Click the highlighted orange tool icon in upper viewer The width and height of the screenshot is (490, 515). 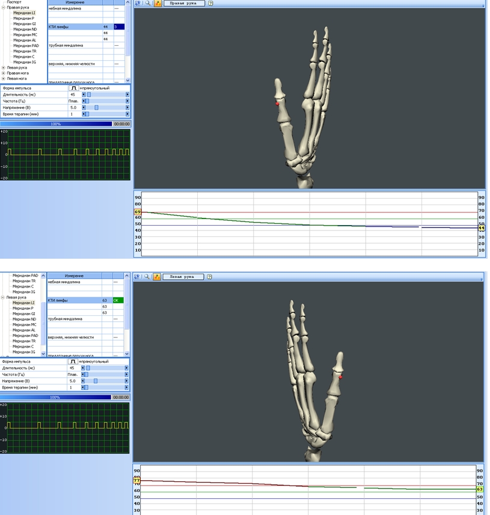(x=157, y=3)
